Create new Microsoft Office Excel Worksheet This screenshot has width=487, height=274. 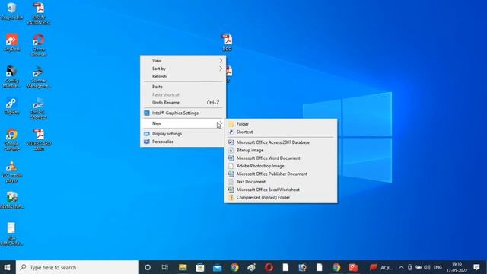tap(281, 190)
